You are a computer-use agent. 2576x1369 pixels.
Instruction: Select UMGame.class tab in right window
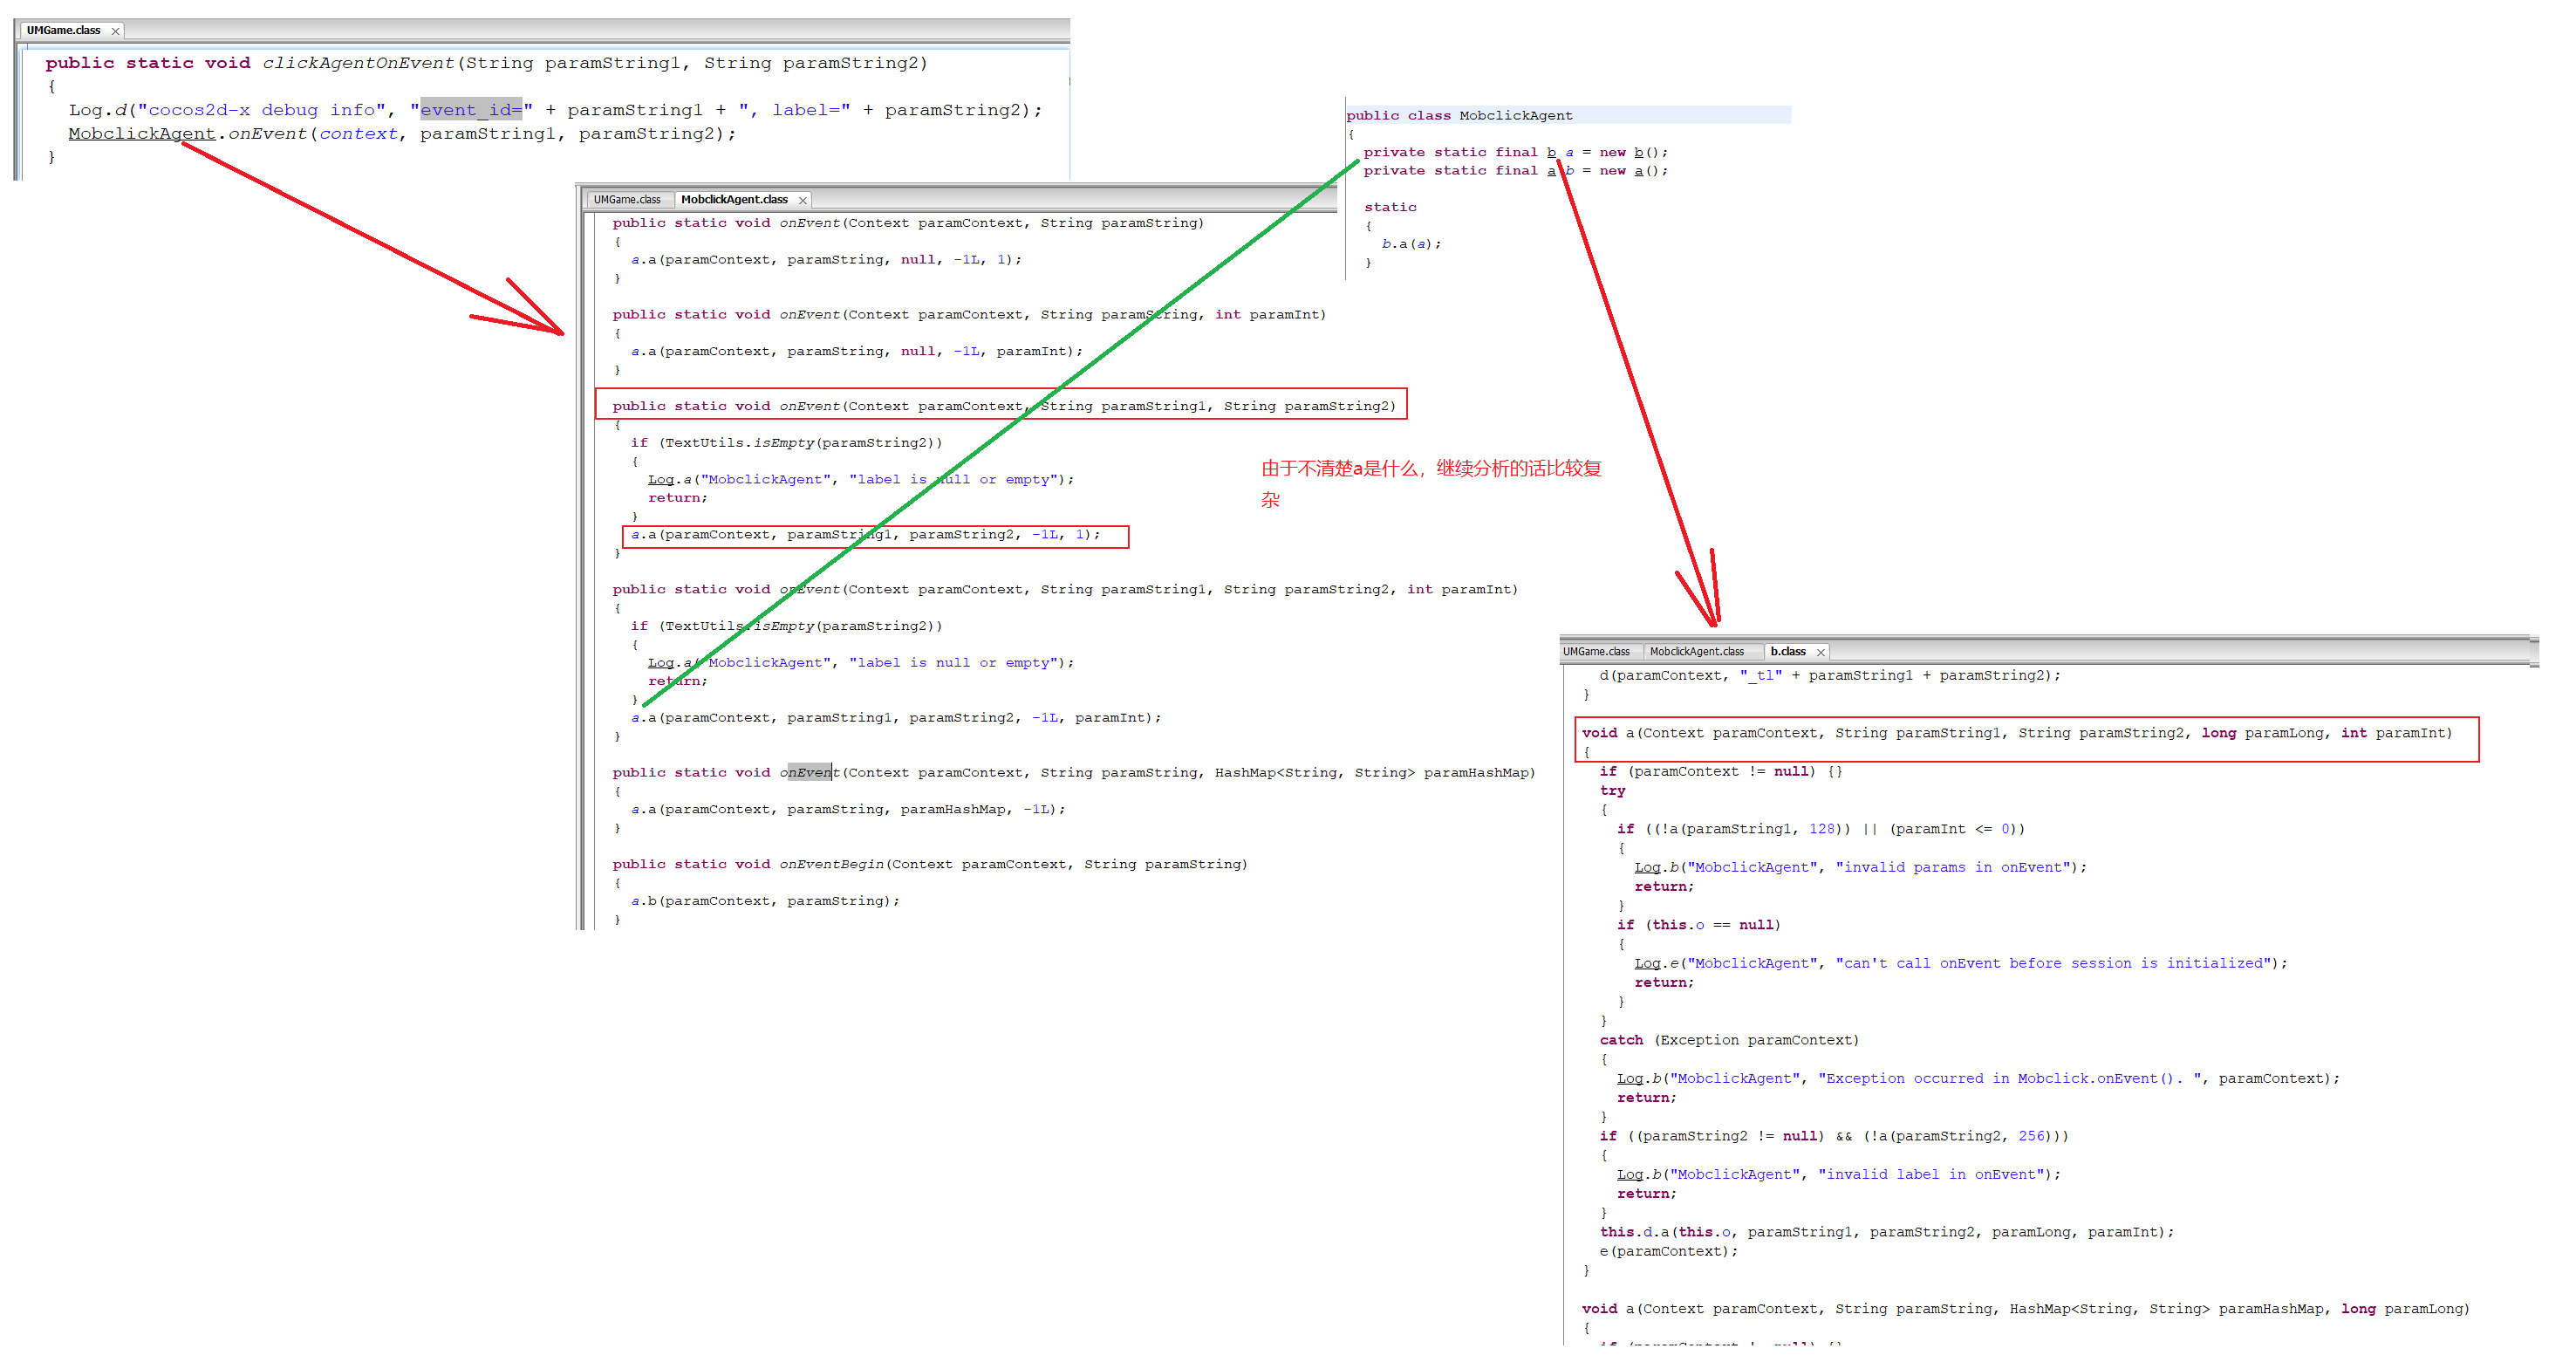click(1596, 652)
